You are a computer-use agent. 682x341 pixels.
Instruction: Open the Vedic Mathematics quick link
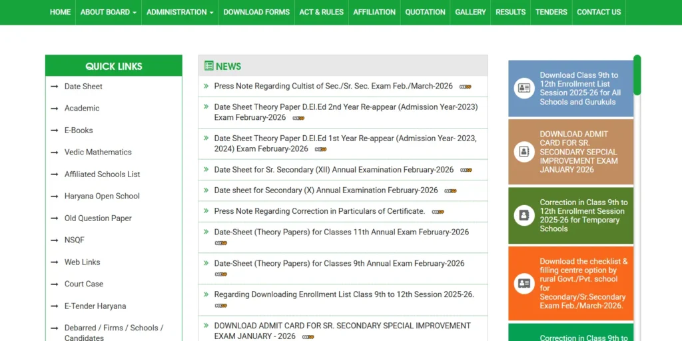pos(98,153)
